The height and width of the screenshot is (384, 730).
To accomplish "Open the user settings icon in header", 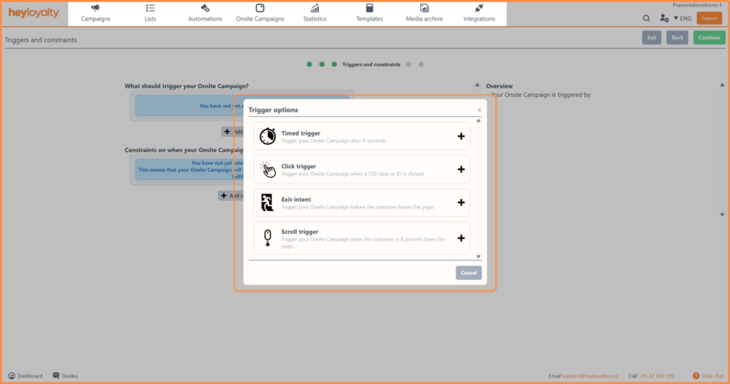I will (x=664, y=19).
